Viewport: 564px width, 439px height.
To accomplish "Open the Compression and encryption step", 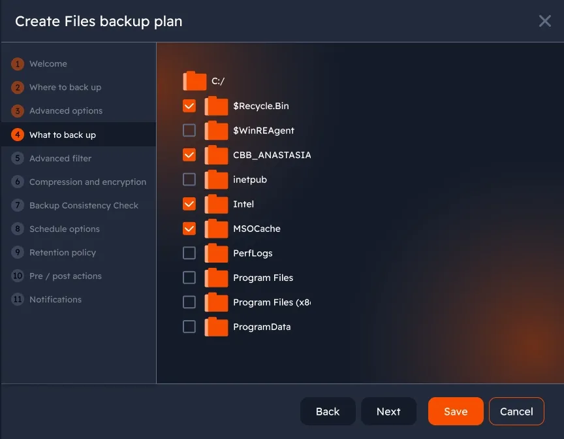I will (87, 182).
